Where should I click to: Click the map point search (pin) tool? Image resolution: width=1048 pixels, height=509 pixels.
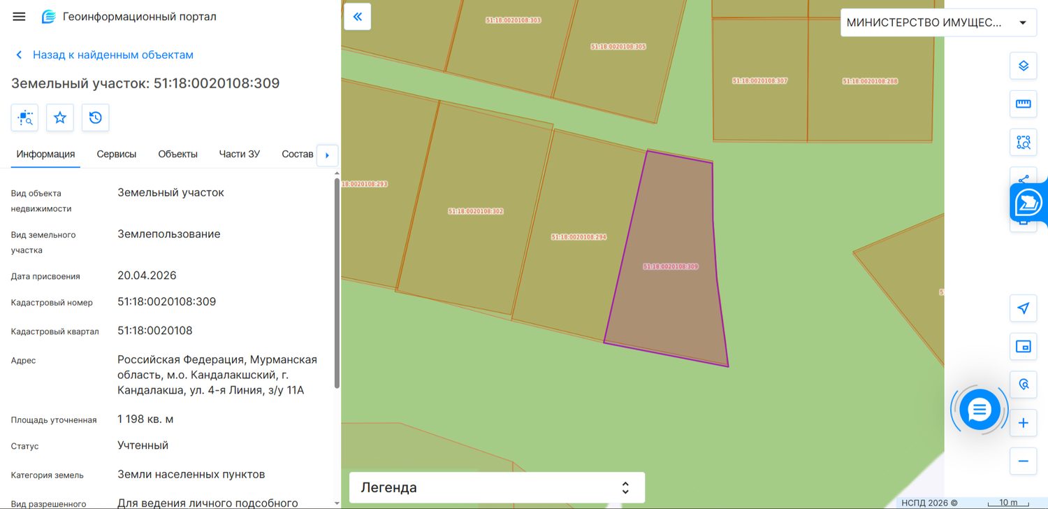pos(1023,385)
